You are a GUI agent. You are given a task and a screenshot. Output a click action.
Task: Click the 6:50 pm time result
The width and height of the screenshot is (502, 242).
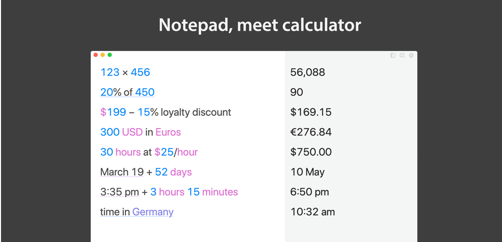coord(310,192)
